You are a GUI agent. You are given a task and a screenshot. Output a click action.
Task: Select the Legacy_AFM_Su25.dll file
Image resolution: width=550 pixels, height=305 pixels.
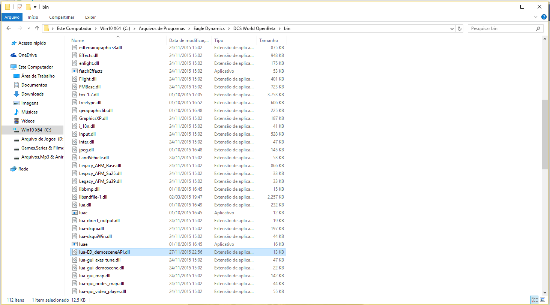[177, 173]
